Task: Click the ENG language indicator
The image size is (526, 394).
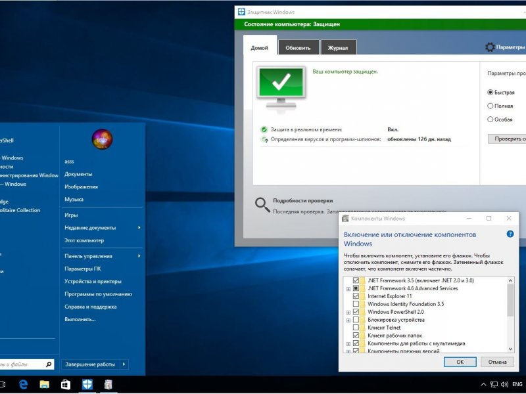Action: [x=517, y=384]
